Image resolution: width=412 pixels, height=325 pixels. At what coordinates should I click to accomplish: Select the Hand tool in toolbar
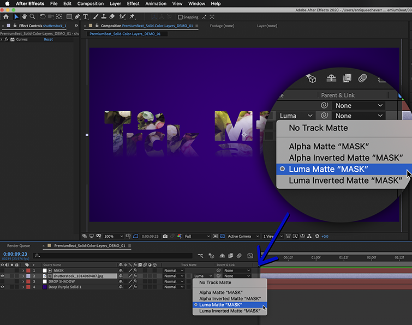pyautogui.click(x=24, y=17)
